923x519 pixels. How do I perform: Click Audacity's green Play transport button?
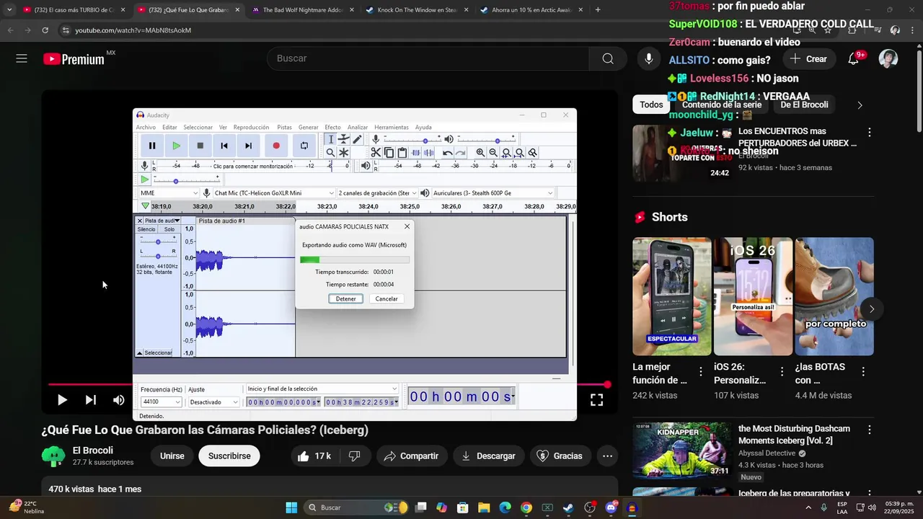[x=176, y=146]
